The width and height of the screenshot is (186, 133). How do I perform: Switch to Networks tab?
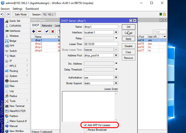tap(47, 26)
